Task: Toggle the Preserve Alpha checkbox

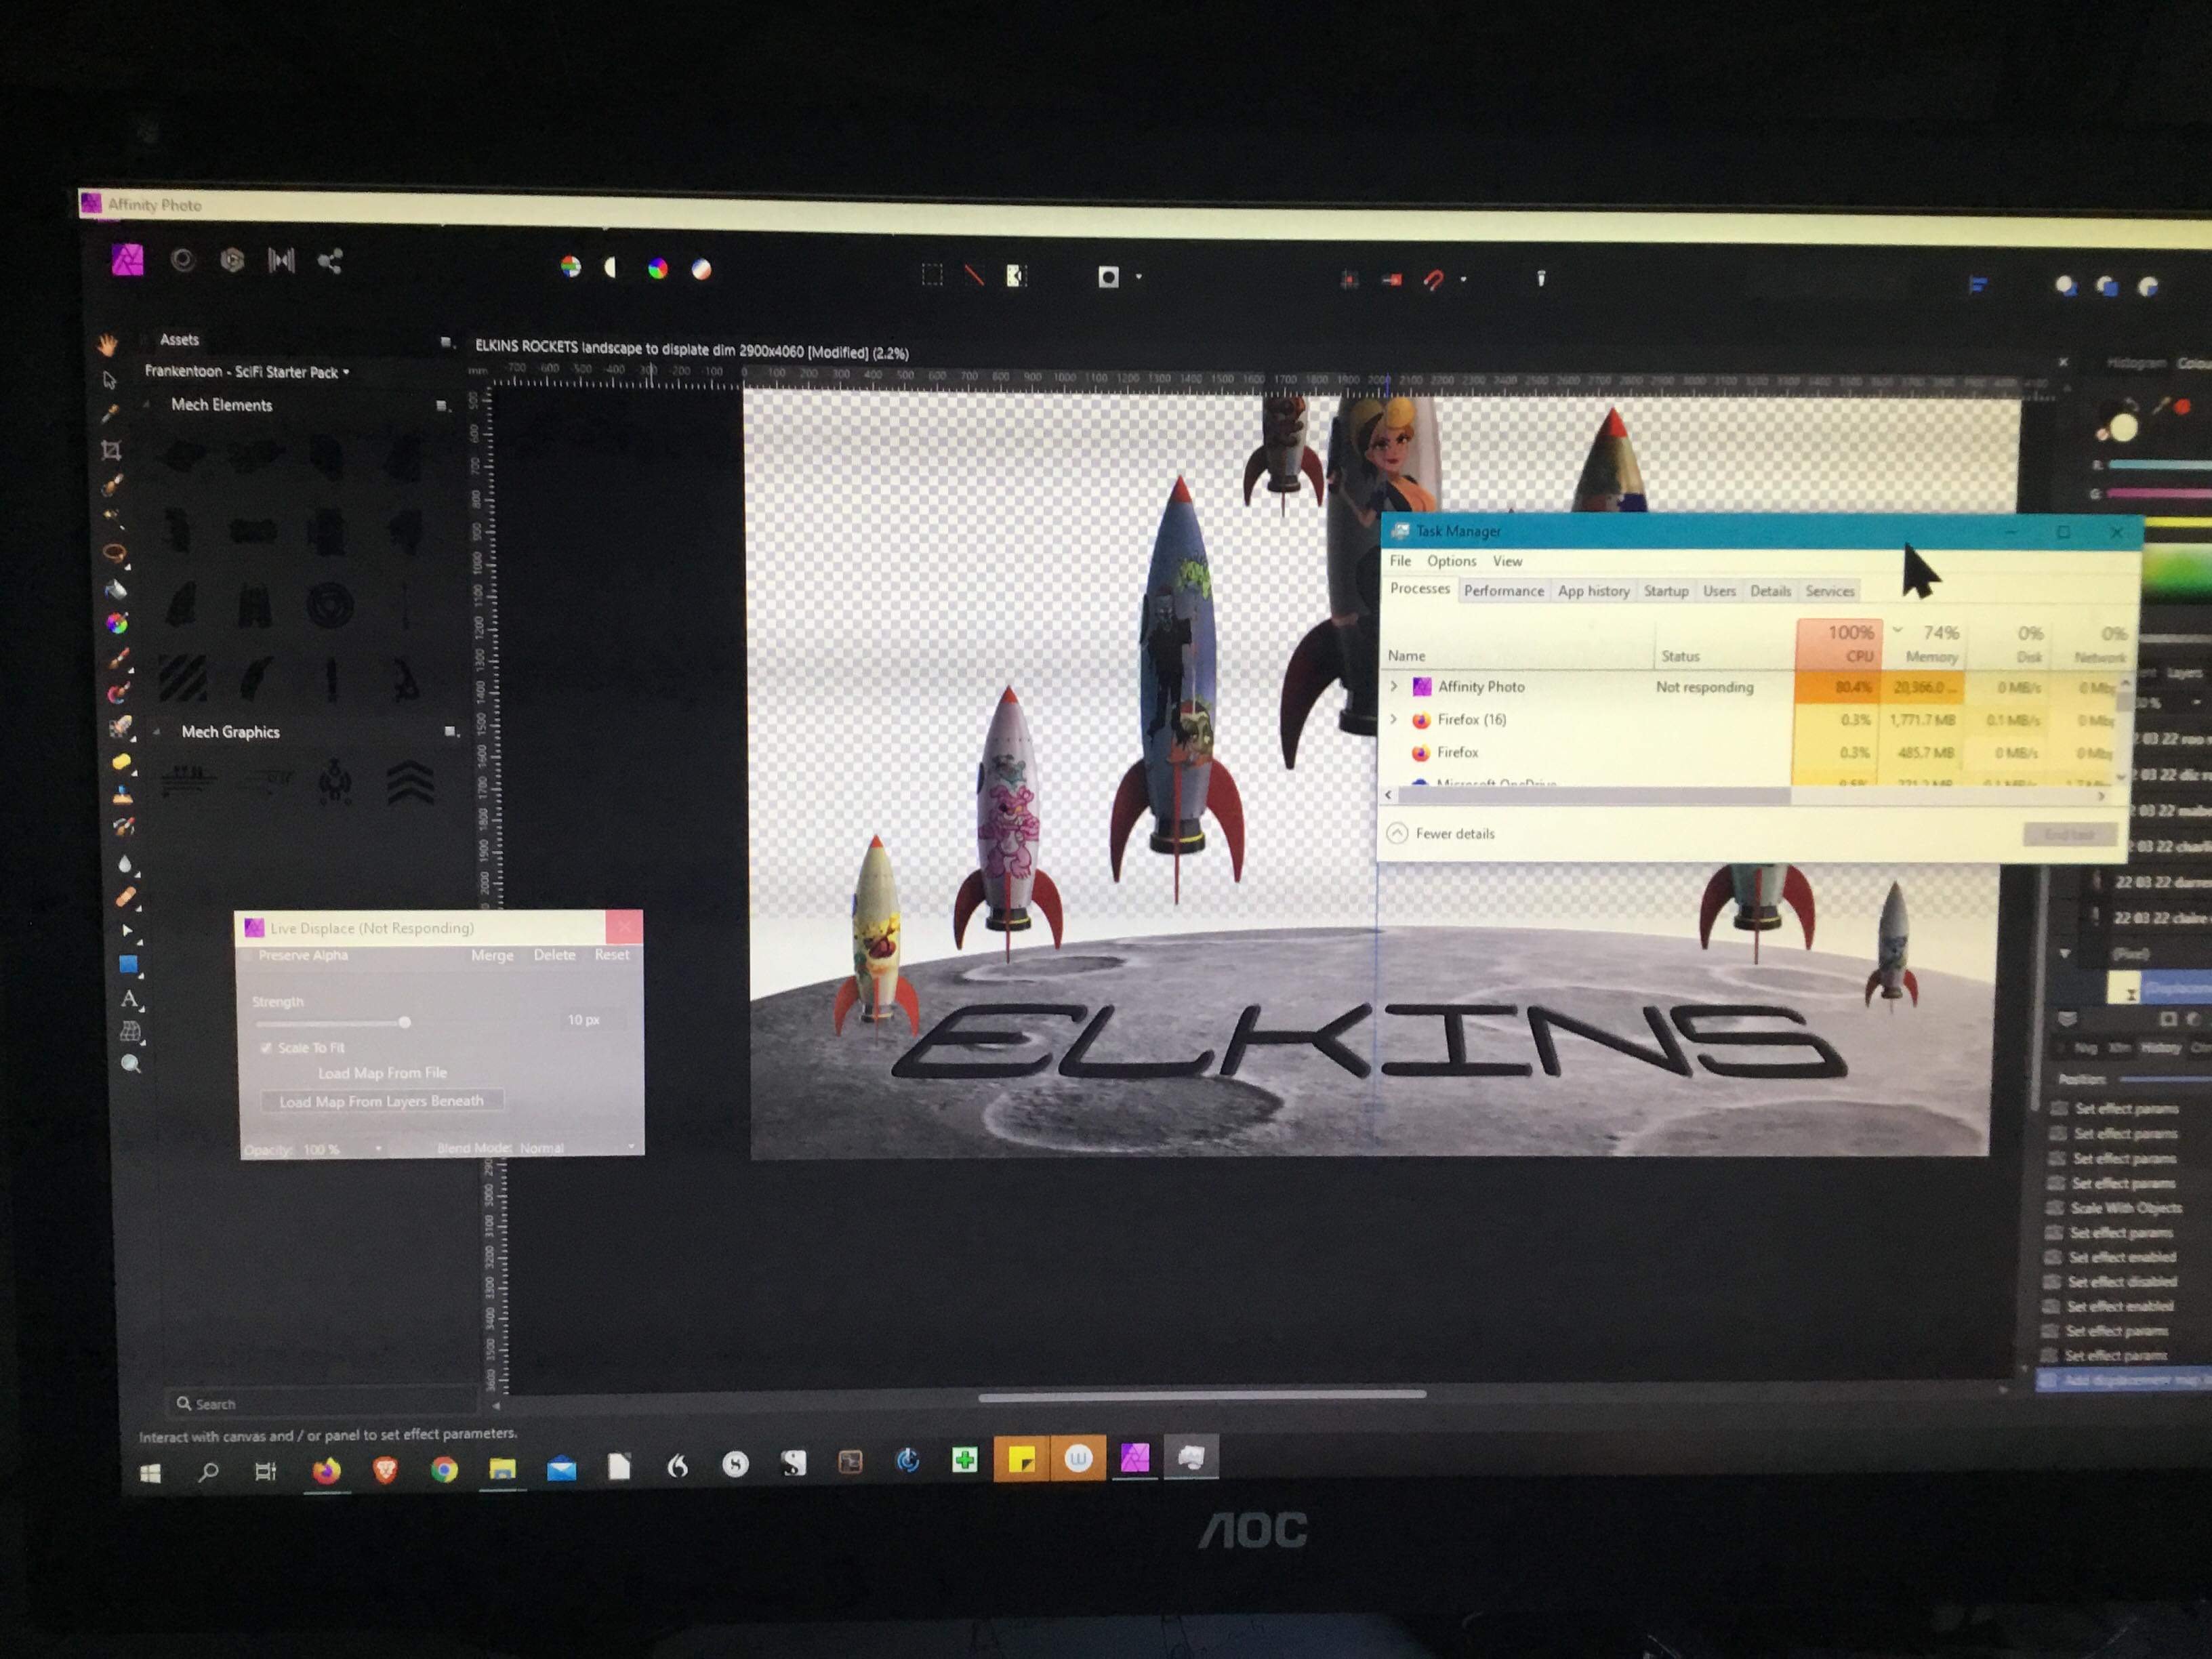Action: click(x=249, y=956)
